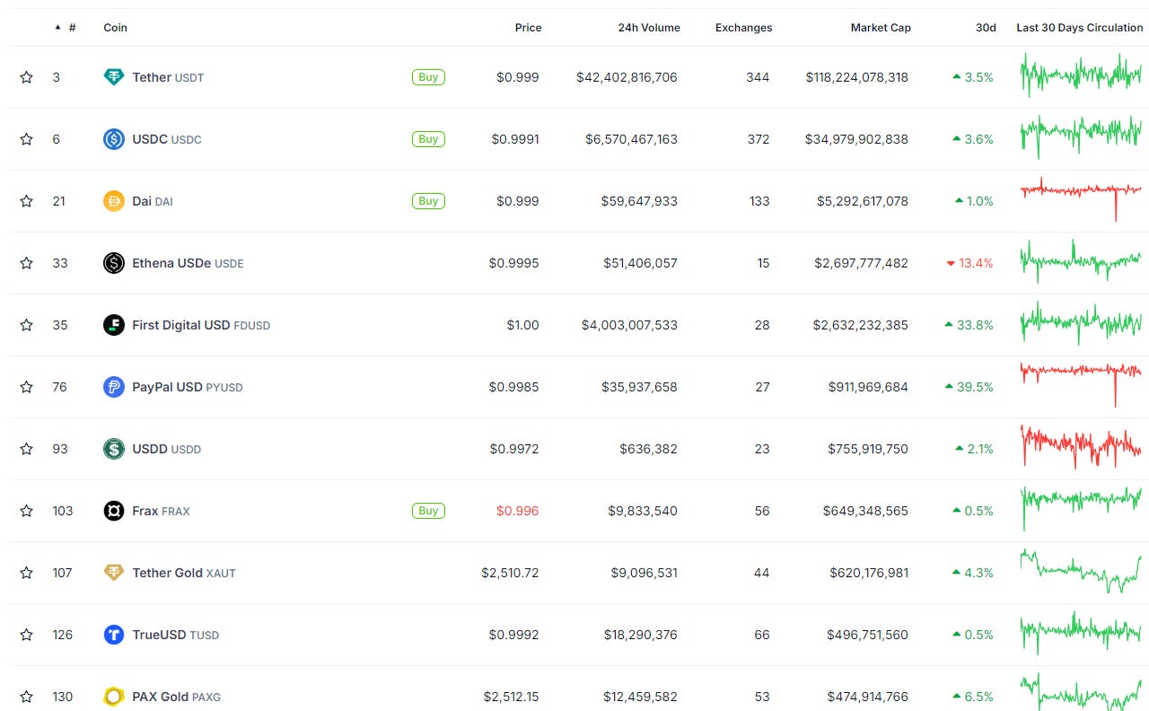Click USDD 24h volume $636,382
The width and height of the screenshot is (1149, 711).
tap(648, 449)
